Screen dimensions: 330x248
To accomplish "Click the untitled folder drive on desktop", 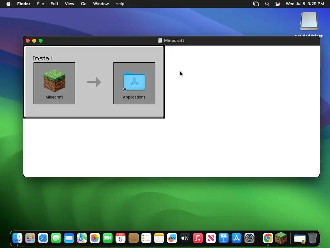I will coord(309,21).
